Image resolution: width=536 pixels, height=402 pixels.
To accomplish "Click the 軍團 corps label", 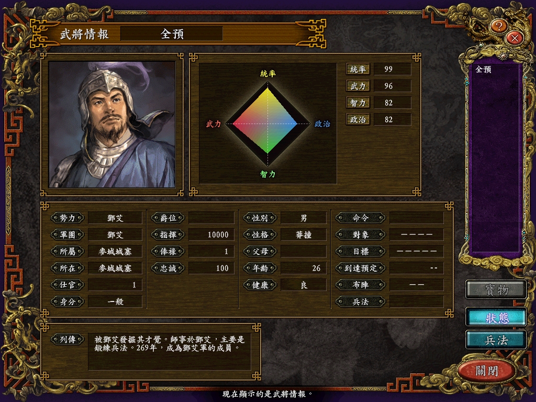I will click(68, 234).
